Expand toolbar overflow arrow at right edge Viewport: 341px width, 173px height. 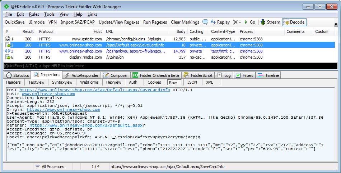[x=336, y=24]
